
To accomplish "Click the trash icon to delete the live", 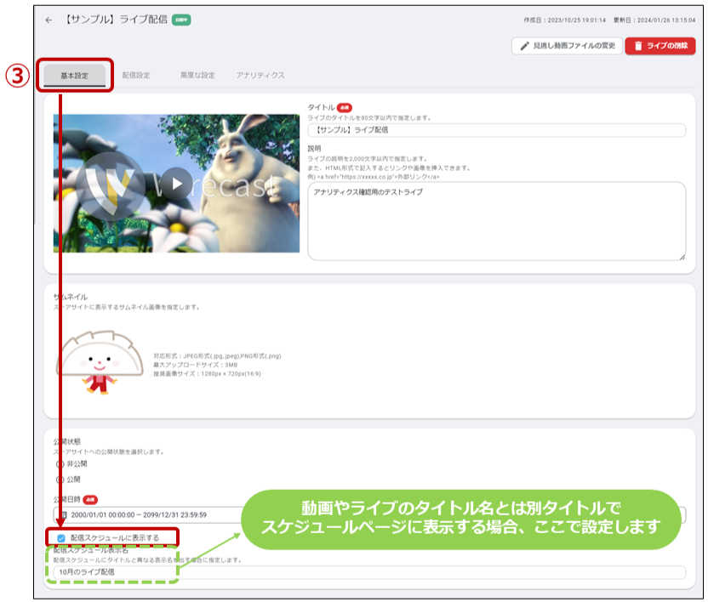I will (x=639, y=46).
